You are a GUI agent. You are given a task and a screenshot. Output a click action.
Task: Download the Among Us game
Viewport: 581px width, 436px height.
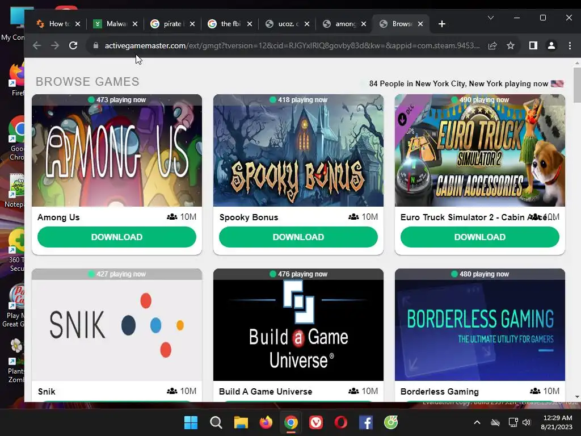[x=117, y=237]
